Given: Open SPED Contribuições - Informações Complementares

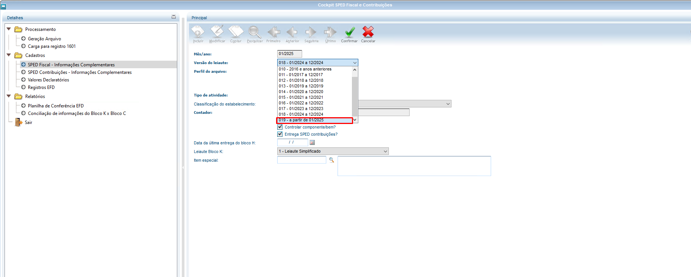Looking at the screenshot, I should coord(80,72).
